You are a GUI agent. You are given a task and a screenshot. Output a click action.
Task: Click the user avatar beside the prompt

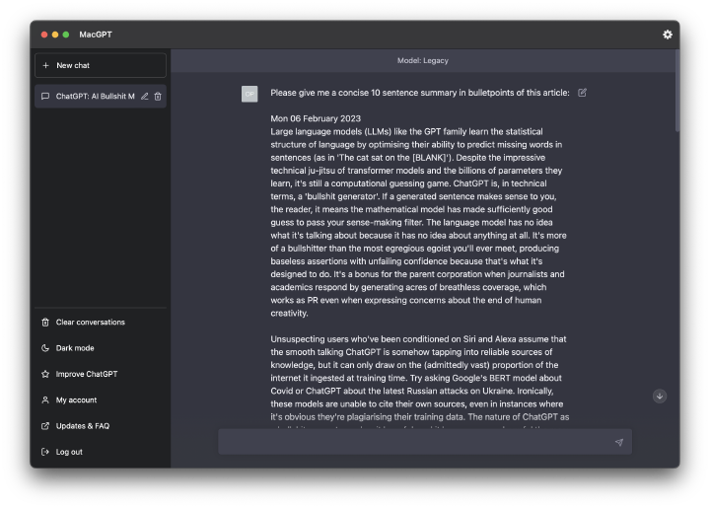point(249,94)
